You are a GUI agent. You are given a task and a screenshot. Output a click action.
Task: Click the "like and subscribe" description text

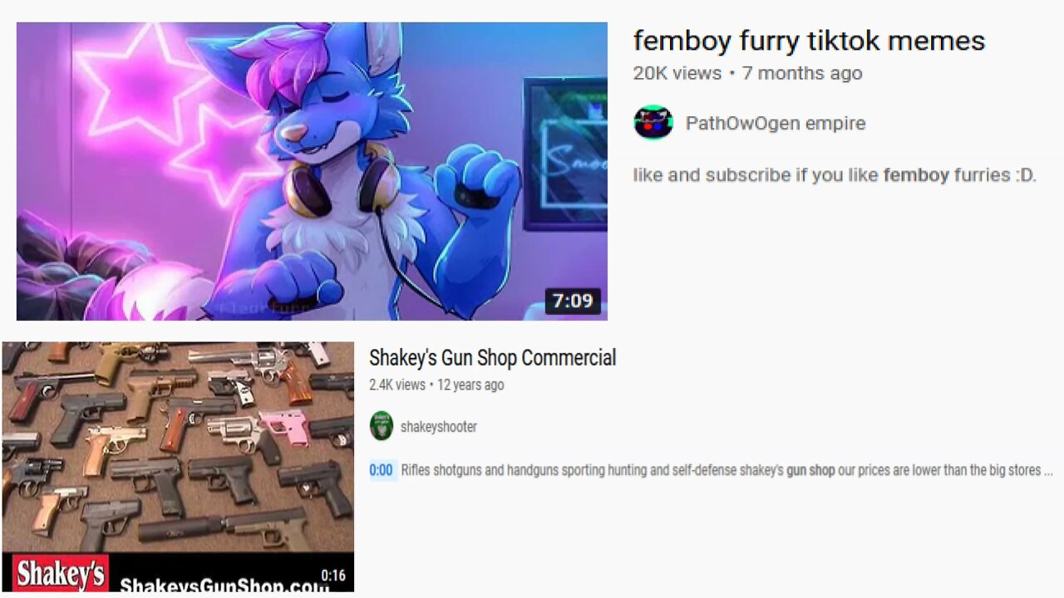835,175
